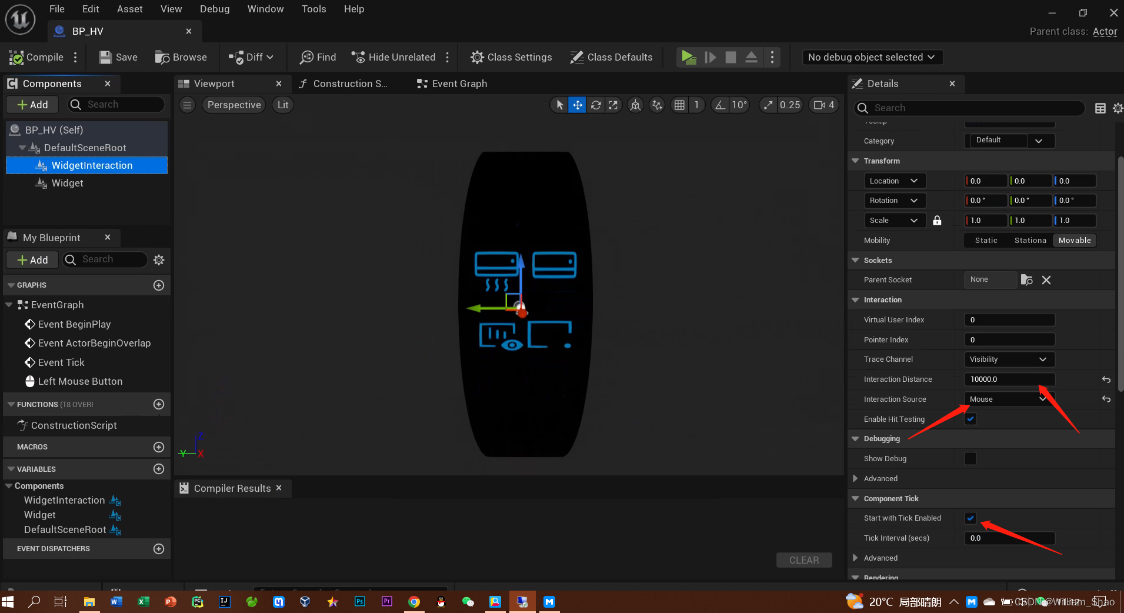The height and width of the screenshot is (613, 1124).
Task: Open the Interaction Source dropdown
Action: (x=1008, y=399)
